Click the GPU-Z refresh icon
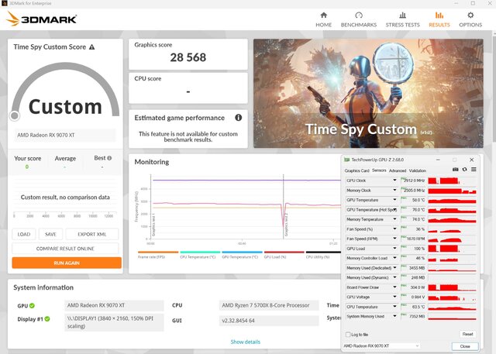The height and width of the screenshot is (354, 496). tap(465, 170)
